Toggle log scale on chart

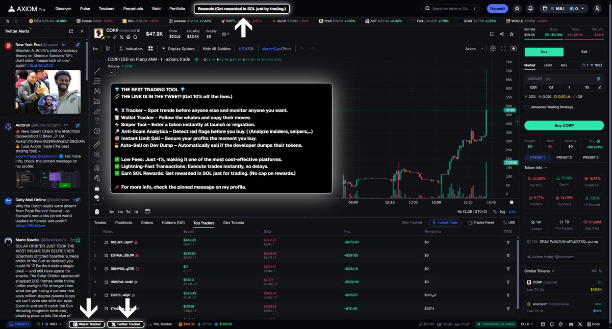(x=503, y=211)
